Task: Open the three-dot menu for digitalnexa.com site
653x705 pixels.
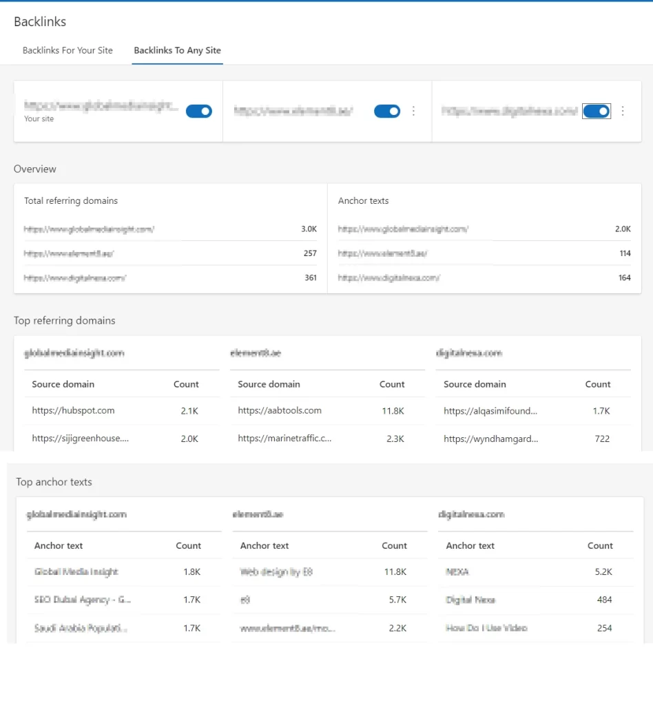Action: point(623,112)
